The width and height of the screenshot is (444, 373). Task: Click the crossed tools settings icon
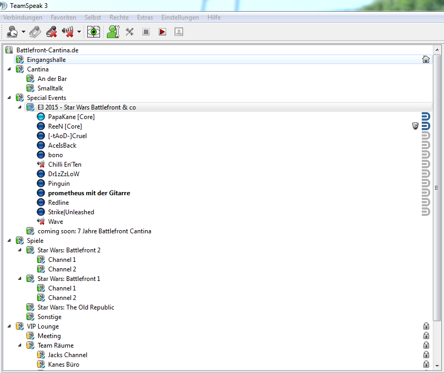point(130,32)
